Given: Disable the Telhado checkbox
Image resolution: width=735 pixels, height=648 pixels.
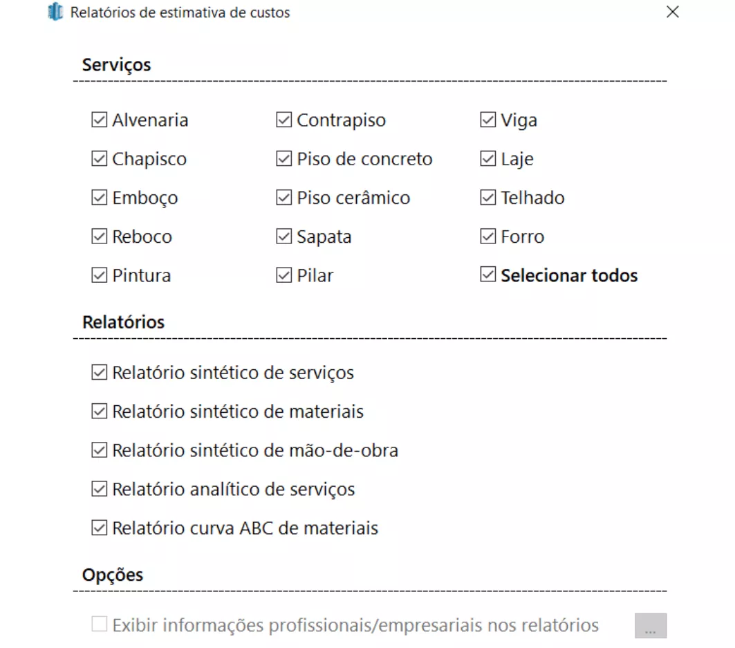Looking at the screenshot, I should point(487,198).
